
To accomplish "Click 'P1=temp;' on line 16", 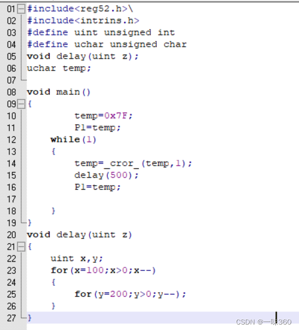I will pos(98,187).
